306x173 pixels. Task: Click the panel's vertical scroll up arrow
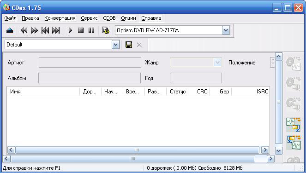coord(278,57)
